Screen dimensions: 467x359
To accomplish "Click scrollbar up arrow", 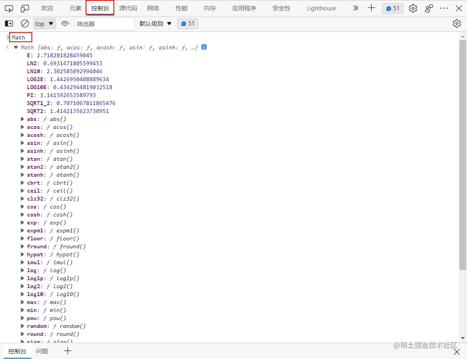I will click(x=463, y=37).
